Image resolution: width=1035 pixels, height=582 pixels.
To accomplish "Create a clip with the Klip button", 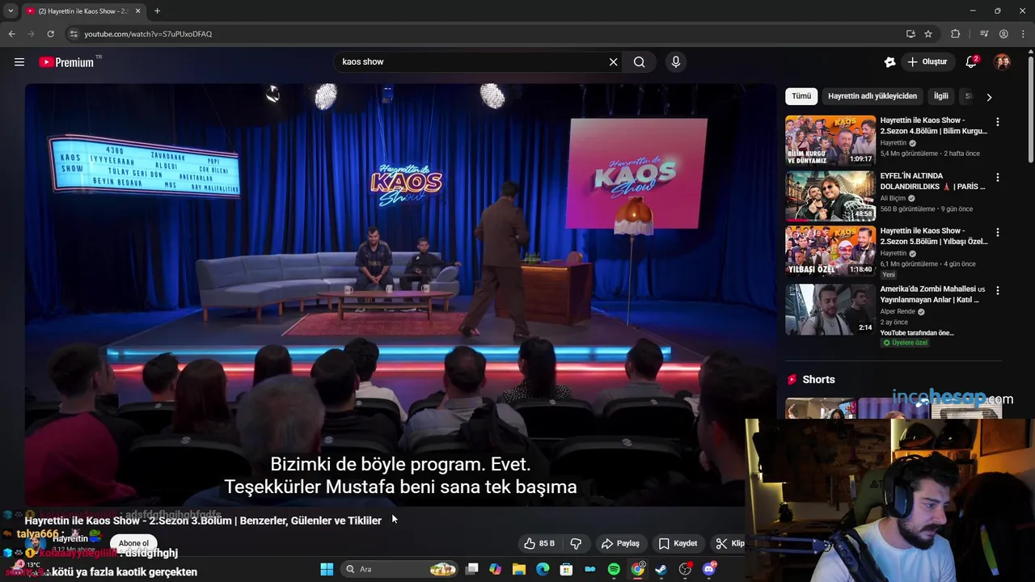I will (729, 543).
